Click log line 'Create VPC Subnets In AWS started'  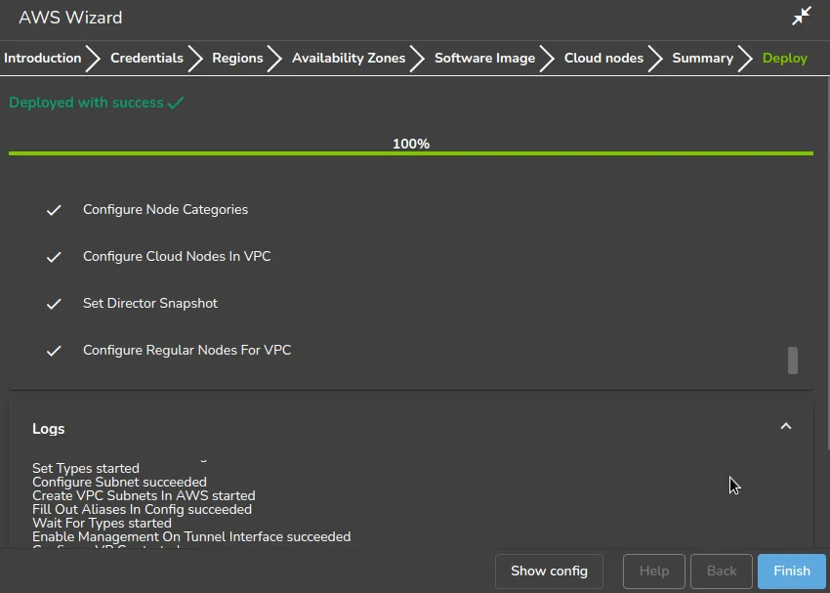[x=144, y=495]
